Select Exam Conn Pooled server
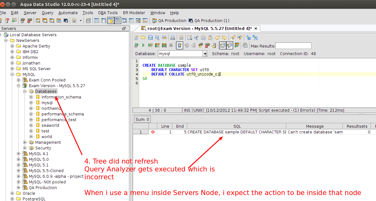This screenshot has width=376, height=201. 47,80
